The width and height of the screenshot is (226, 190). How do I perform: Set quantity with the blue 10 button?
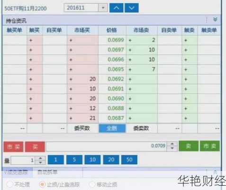click(x=92, y=160)
